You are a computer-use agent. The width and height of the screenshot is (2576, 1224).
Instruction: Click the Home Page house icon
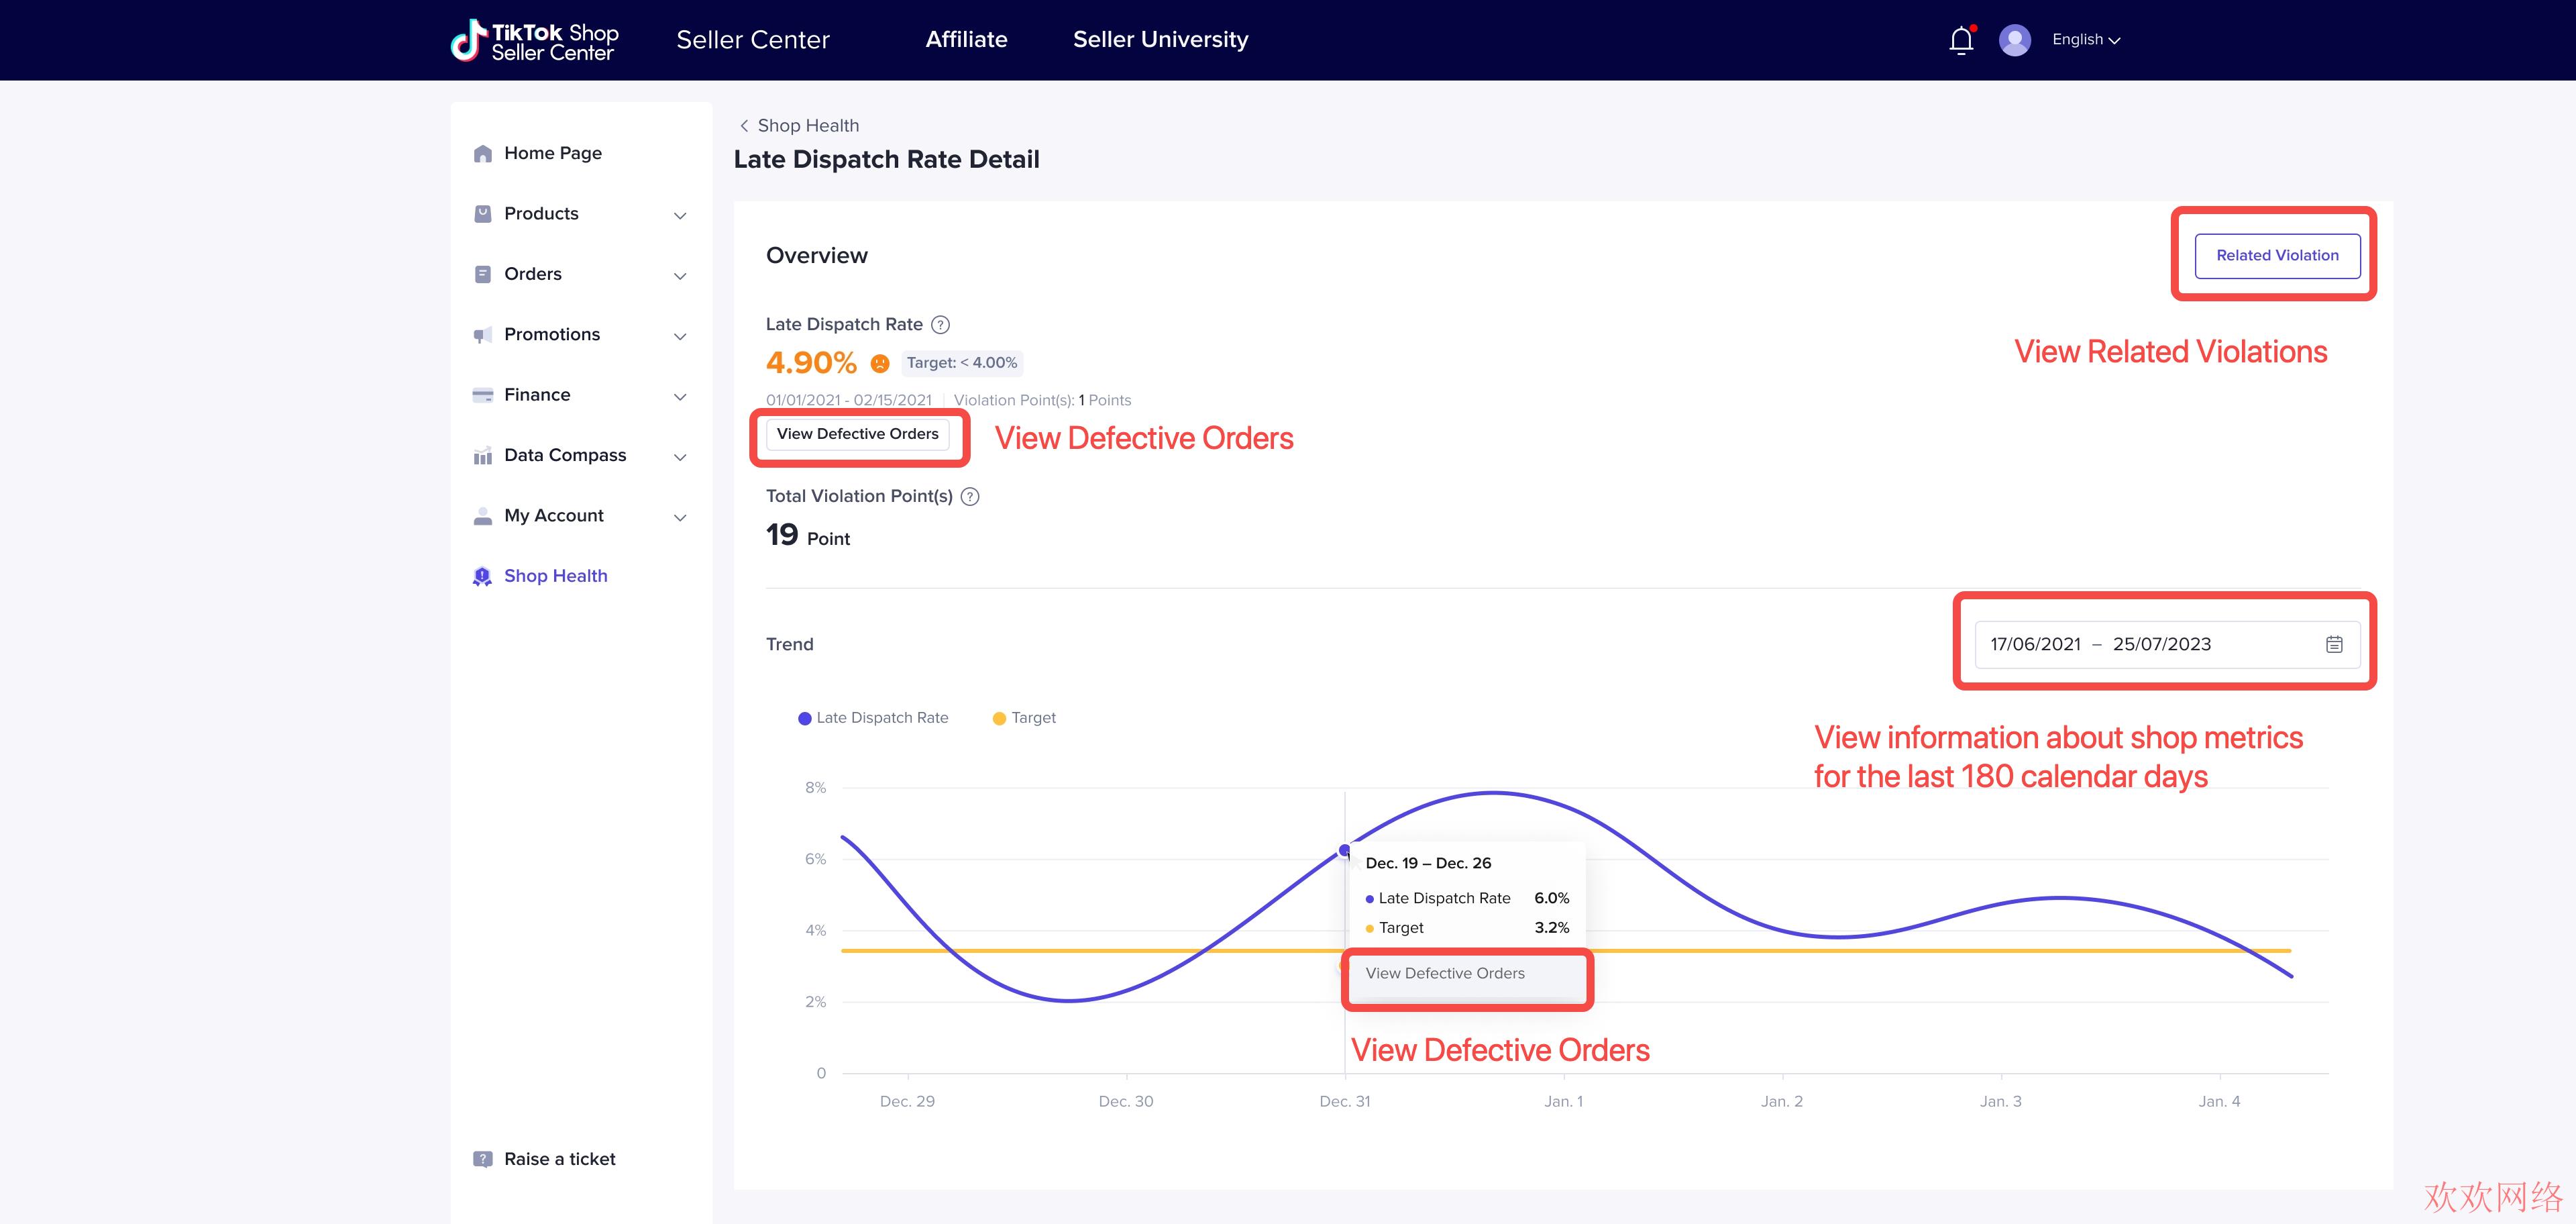click(483, 153)
